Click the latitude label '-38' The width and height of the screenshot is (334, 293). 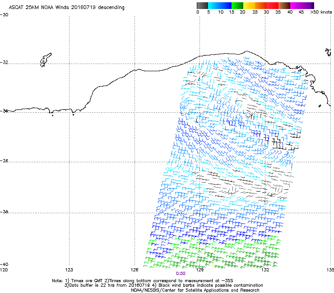(4, 212)
